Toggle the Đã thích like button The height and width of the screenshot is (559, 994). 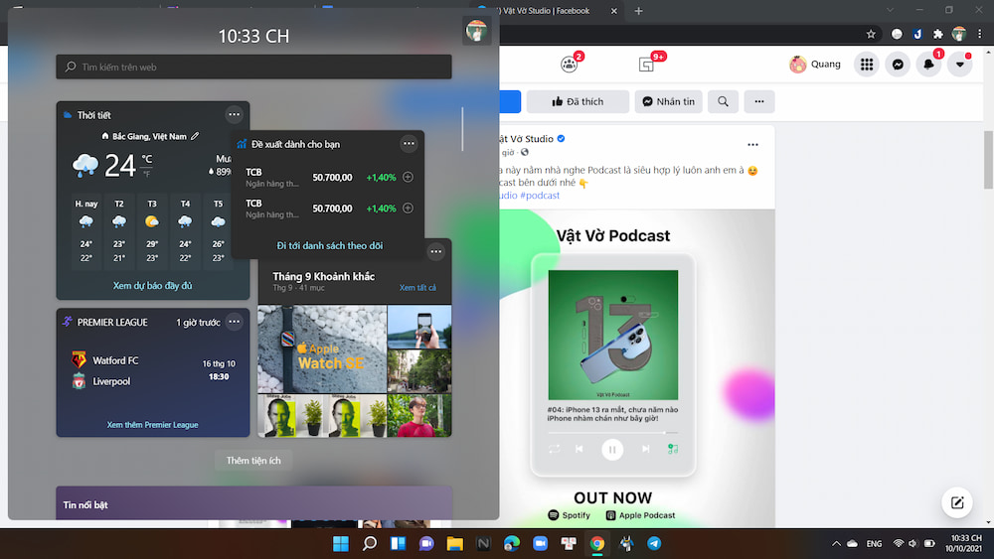tap(578, 101)
